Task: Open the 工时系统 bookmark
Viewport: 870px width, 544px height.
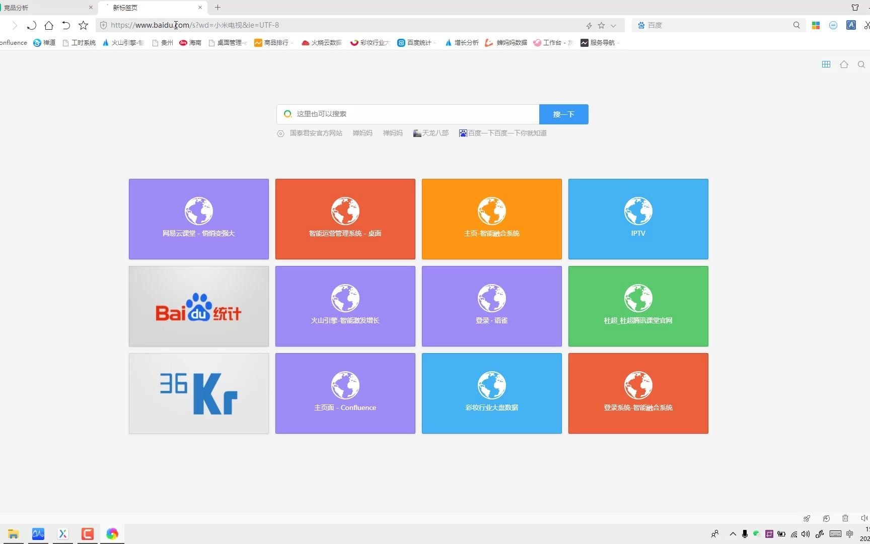Action: tap(79, 43)
